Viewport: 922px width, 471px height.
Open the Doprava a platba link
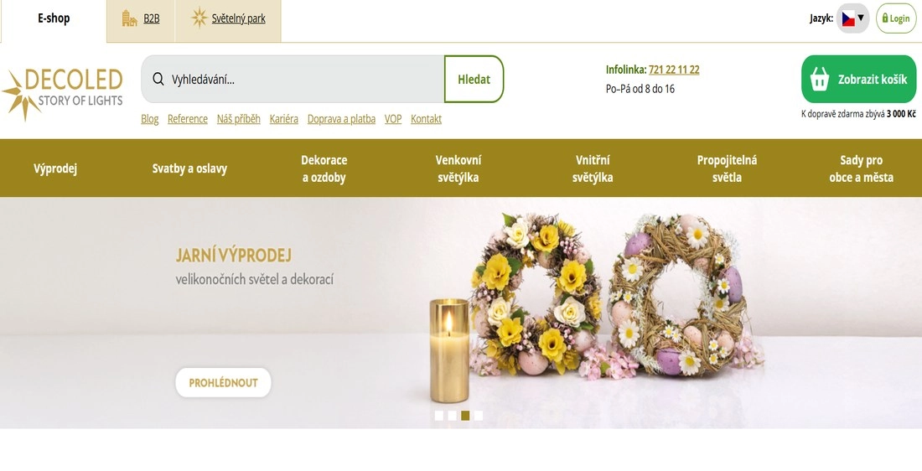coord(342,119)
